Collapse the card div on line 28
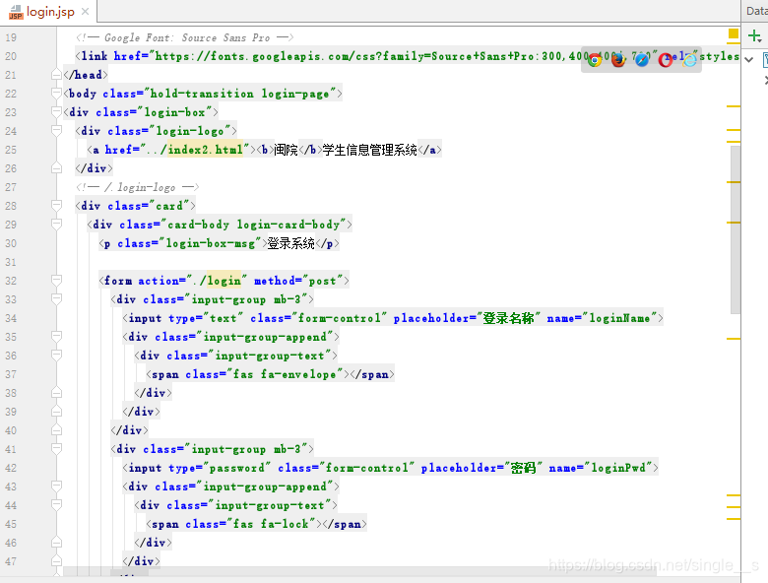This screenshot has height=583, width=768. coord(56,205)
